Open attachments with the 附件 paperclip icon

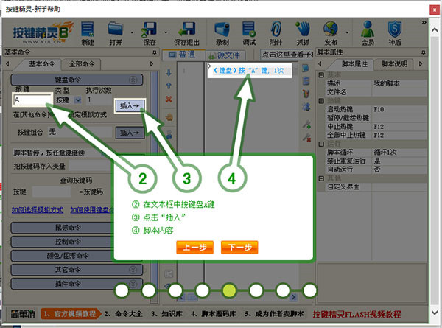pyautogui.click(x=276, y=33)
